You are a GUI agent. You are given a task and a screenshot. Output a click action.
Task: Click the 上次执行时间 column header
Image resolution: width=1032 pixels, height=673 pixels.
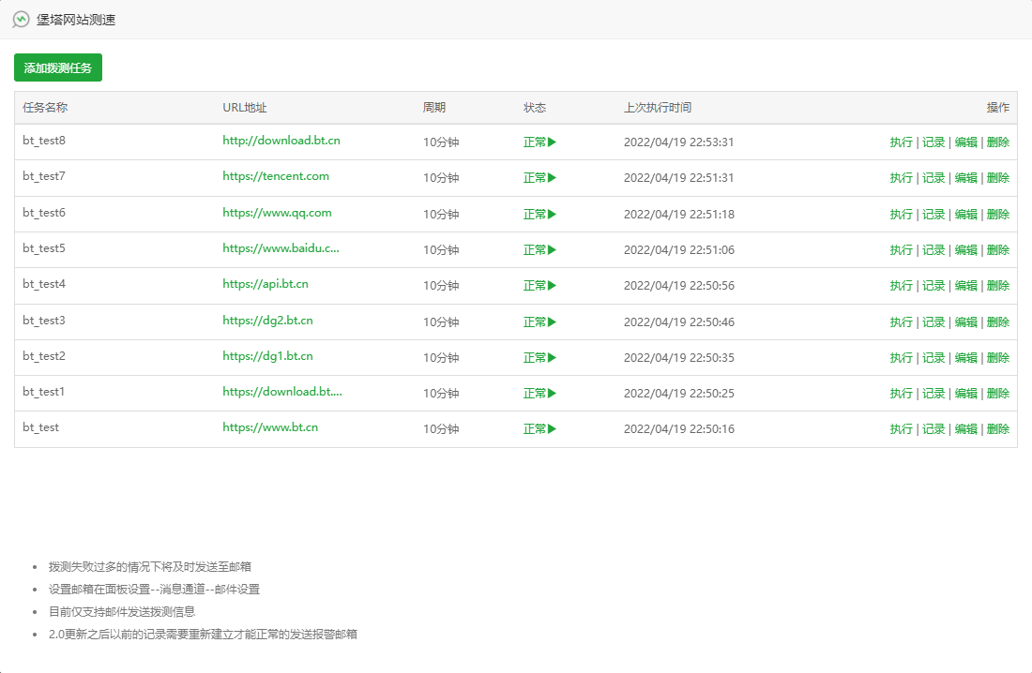[658, 108]
